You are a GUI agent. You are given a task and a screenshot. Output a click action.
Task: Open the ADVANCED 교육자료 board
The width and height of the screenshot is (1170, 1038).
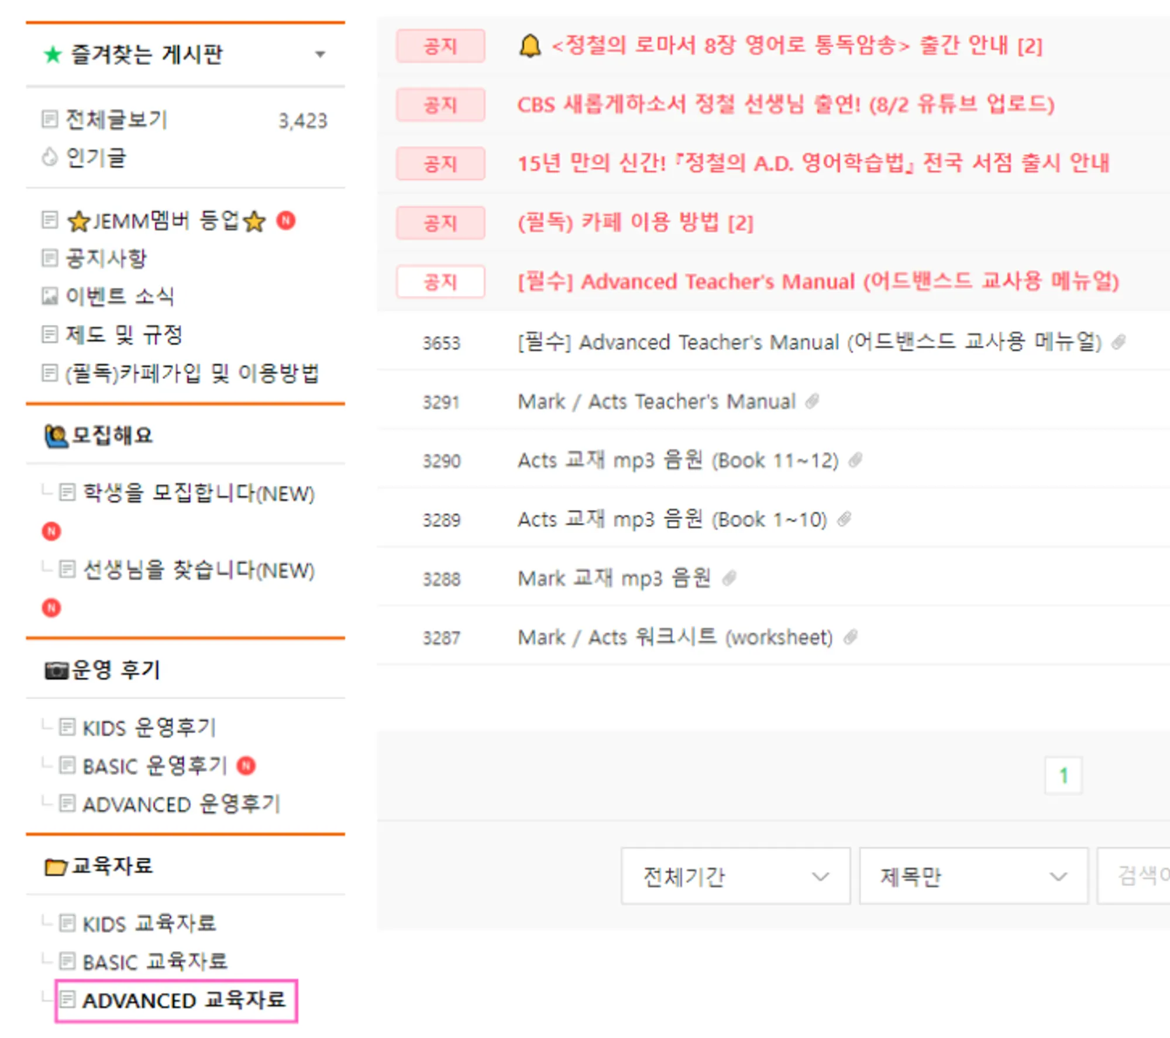coord(183,1000)
